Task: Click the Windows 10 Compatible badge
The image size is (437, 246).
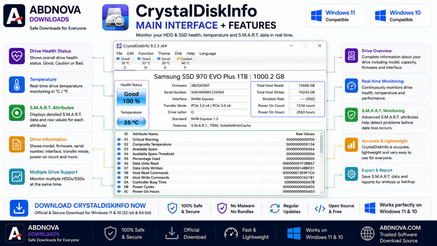Action: pyautogui.click(x=401, y=16)
